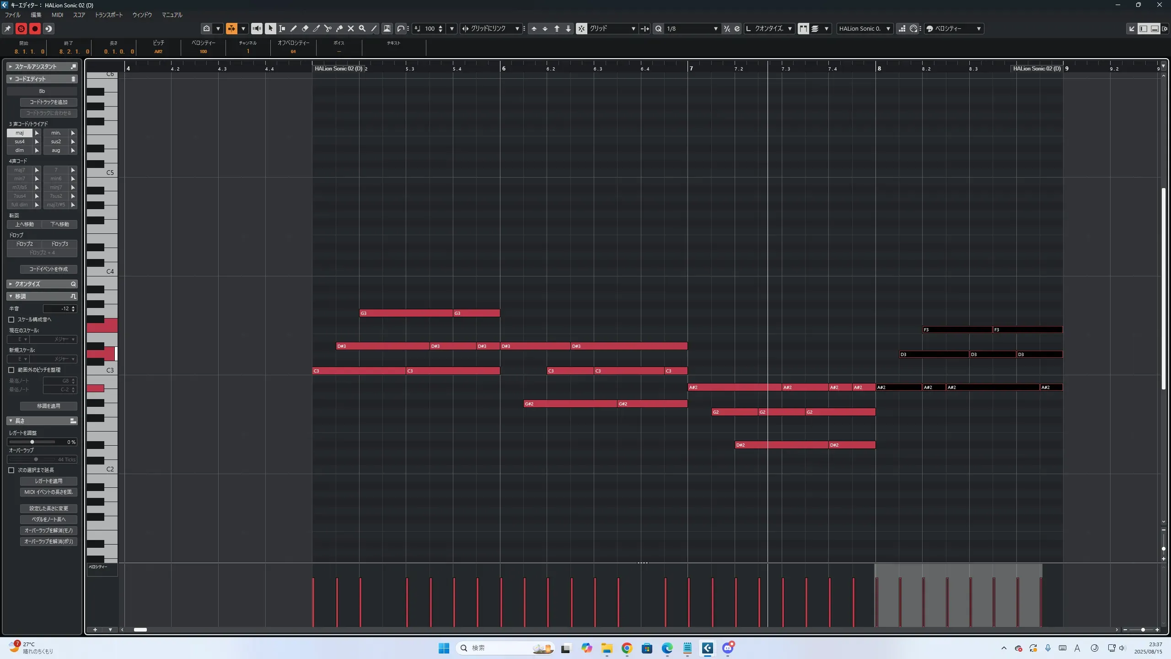Click the 移調を適用 button
Viewport: 1171px width, 659px height.
pos(48,406)
